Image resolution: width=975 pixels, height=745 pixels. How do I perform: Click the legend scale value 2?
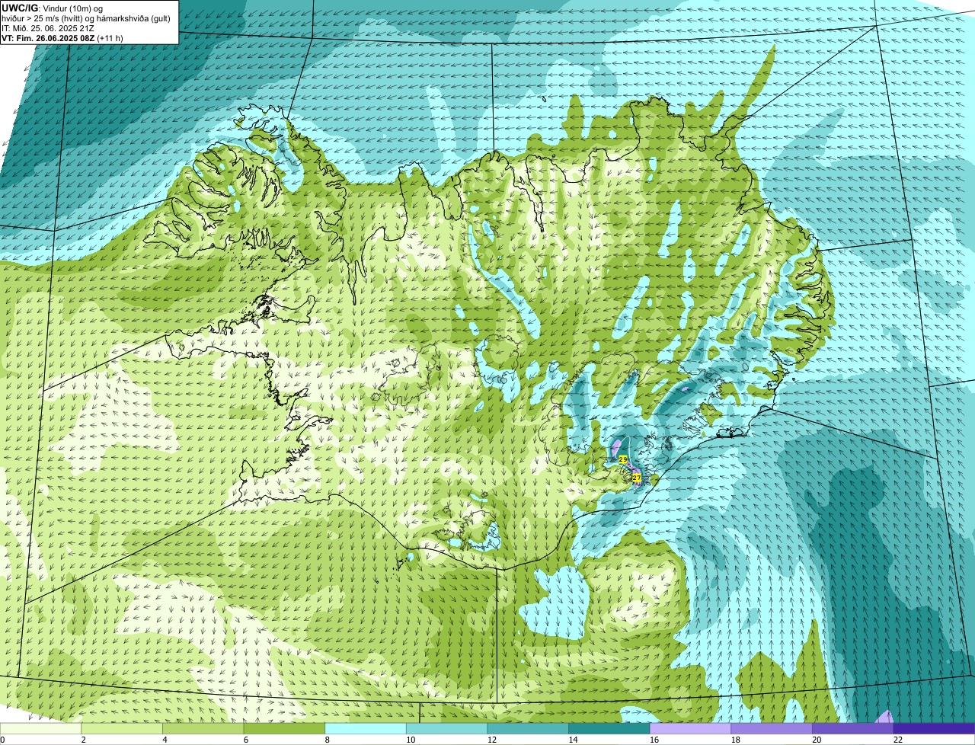click(x=82, y=740)
